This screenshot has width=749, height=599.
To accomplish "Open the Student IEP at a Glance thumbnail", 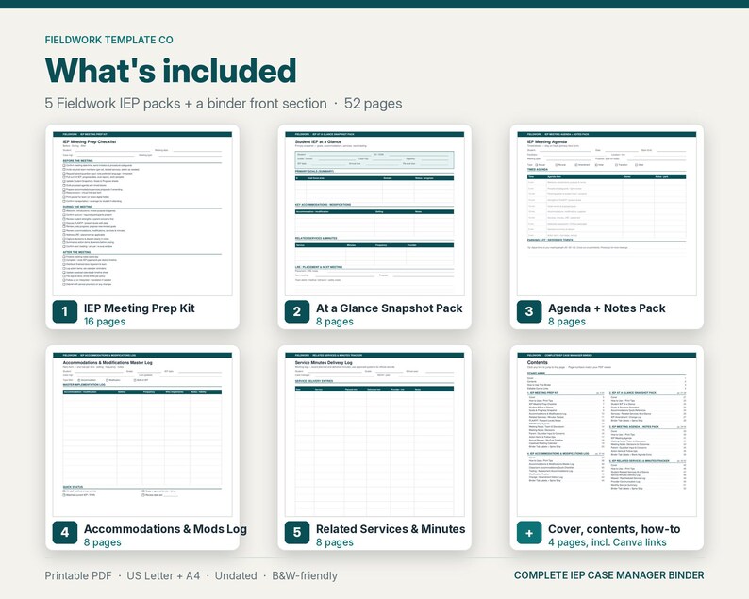I will pyautogui.click(x=374, y=213).
